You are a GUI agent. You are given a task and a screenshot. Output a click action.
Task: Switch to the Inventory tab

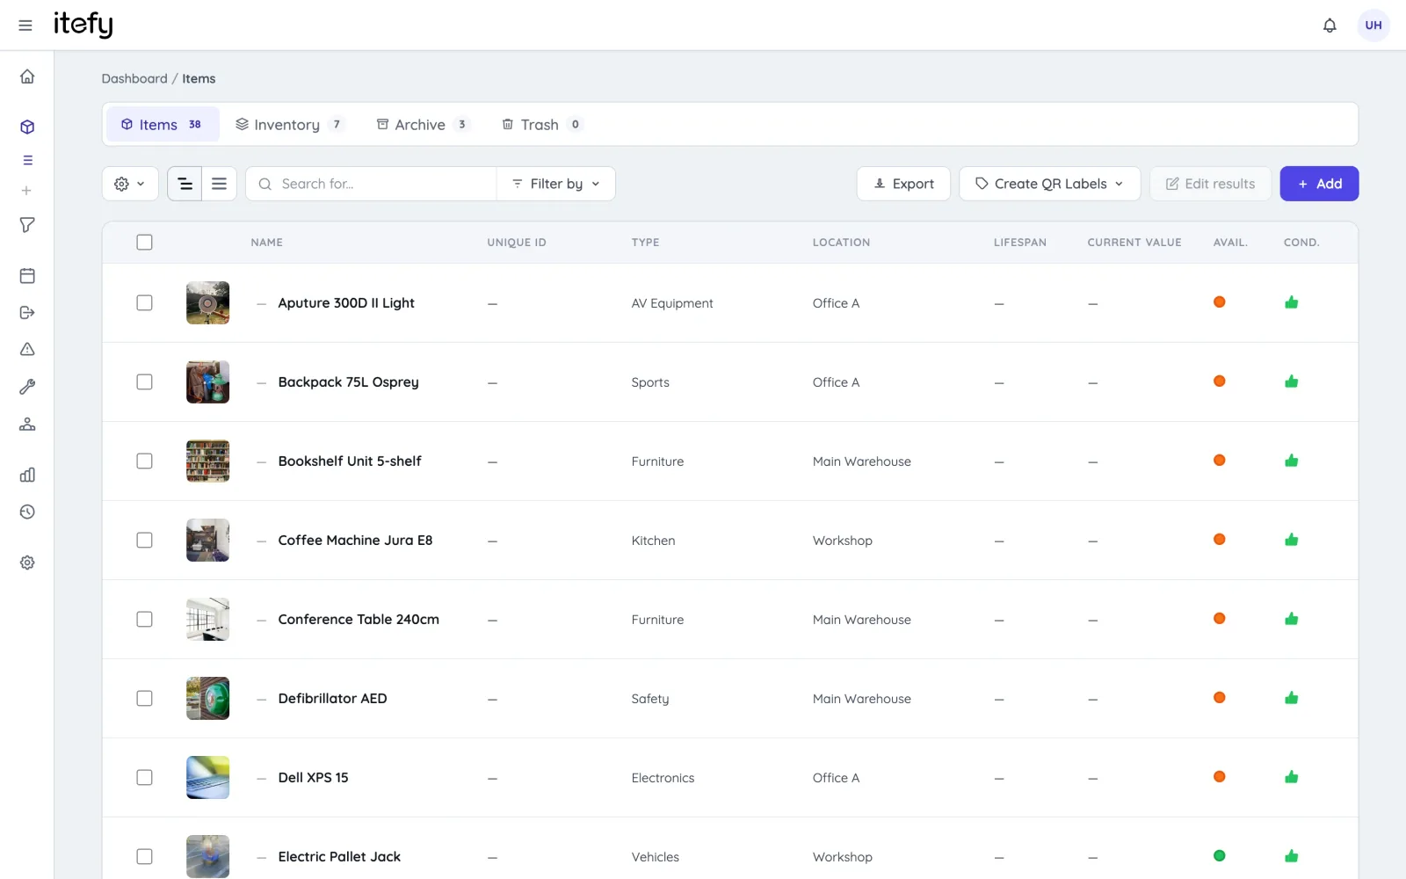[289, 125]
